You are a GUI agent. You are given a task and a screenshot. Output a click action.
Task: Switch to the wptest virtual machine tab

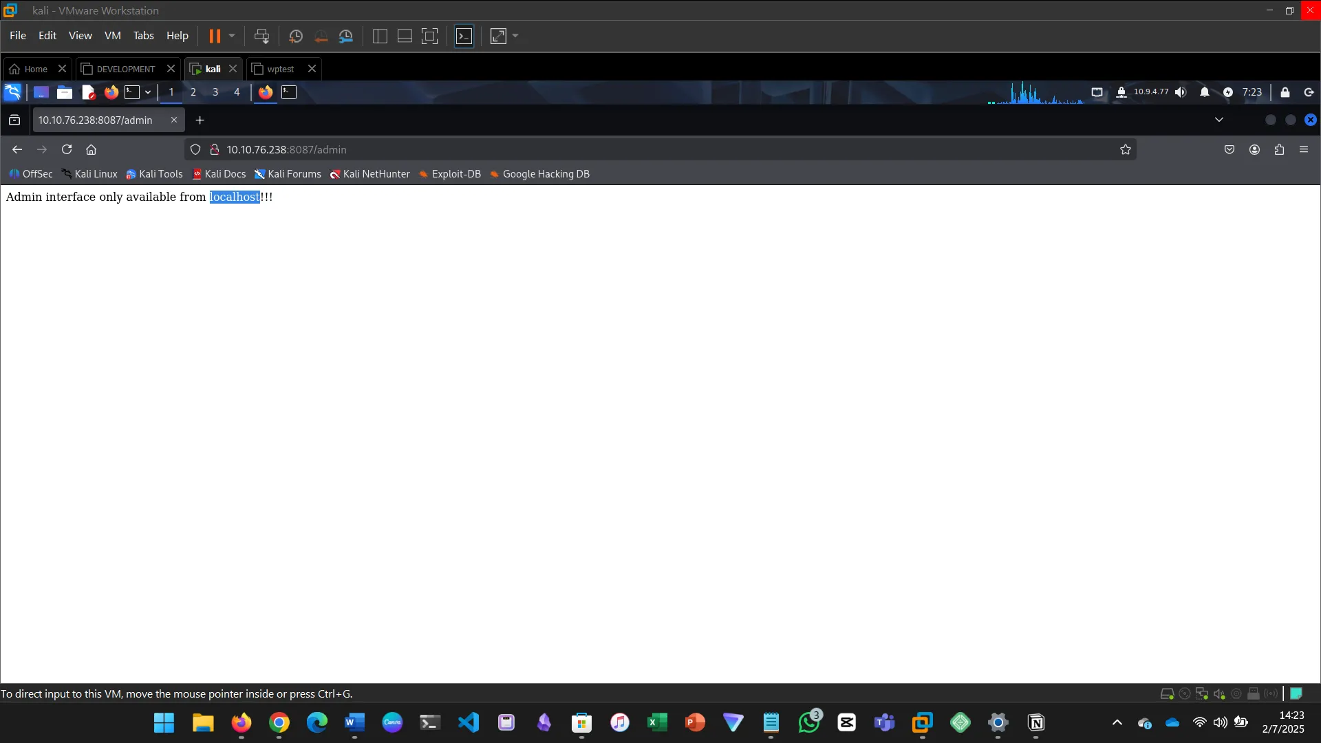[x=279, y=69]
